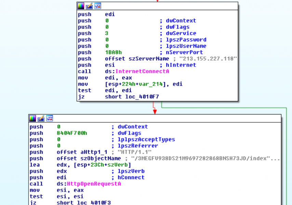Screen dimensions: 292x205
Task: Click the lpszUserName comment
Action: [x=186, y=46]
